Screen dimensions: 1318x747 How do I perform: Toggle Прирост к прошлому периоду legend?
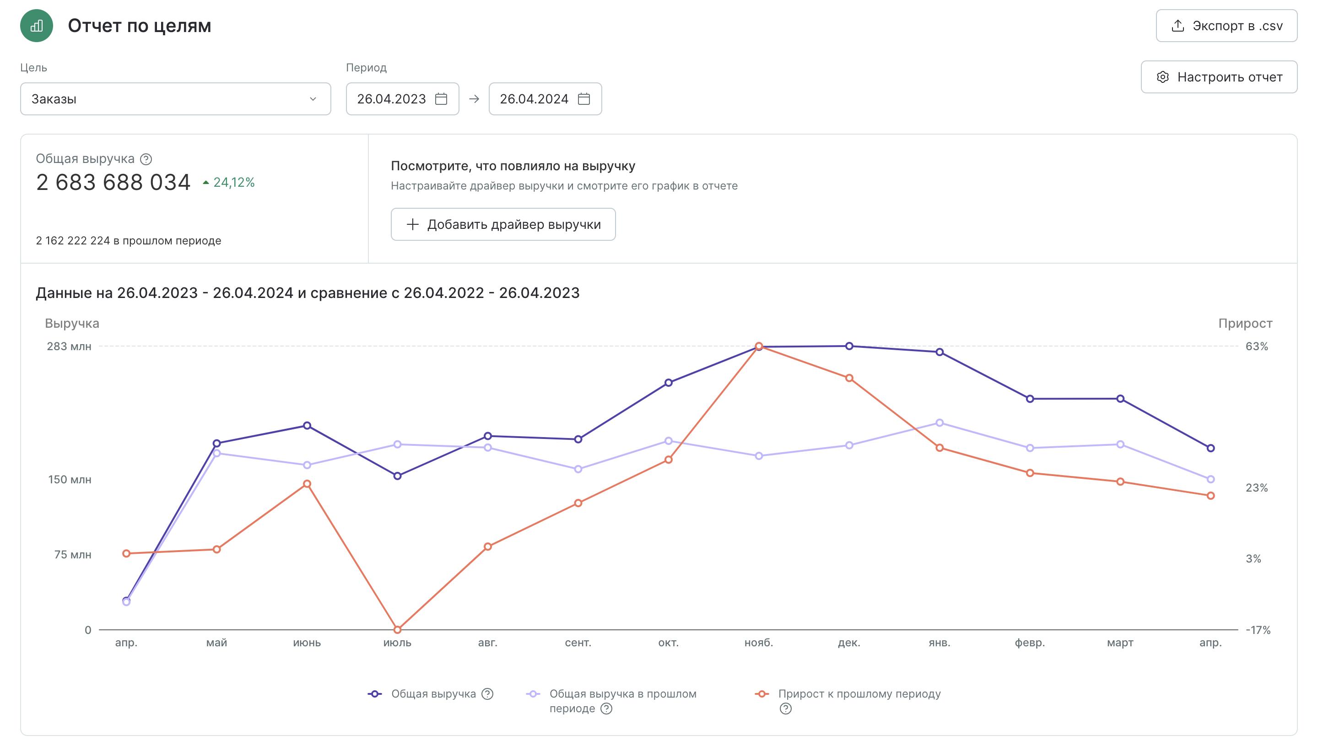click(859, 693)
